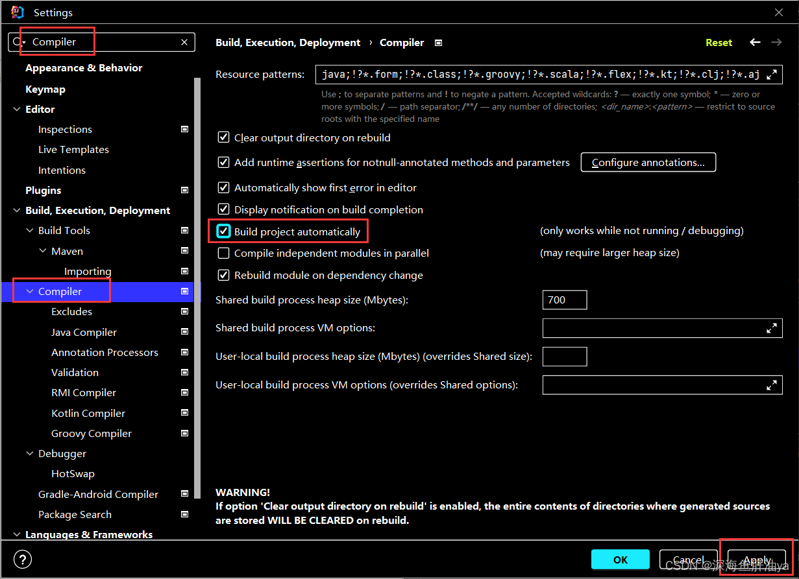Click the Configure annotations button
The height and width of the screenshot is (579, 799).
click(x=648, y=162)
